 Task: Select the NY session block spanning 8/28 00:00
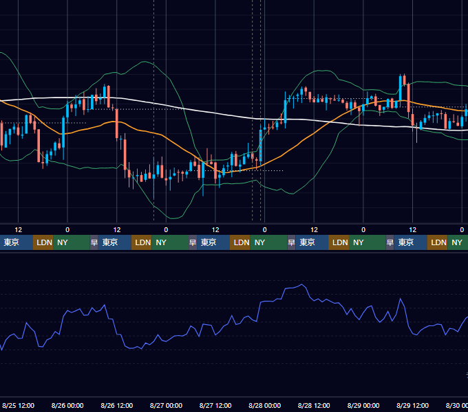(268, 242)
